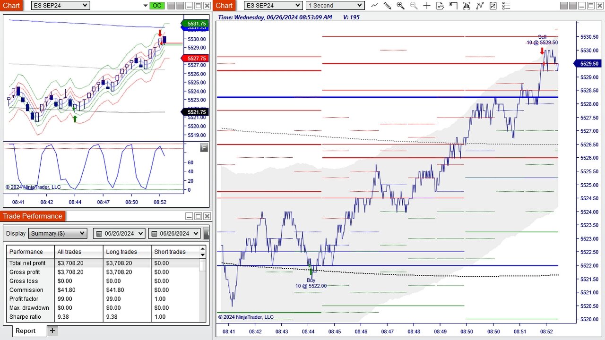Expand the end date 06/26/2024 dropdown arrow
605x340 pixels.
pos(196,233)
